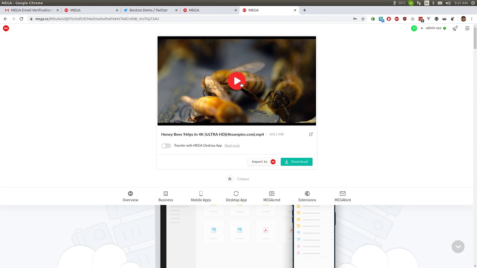Viewport: 477px width, 268px height.
Task: Open the sunglasses mask extension icon
Action: (x=444, y=19)
